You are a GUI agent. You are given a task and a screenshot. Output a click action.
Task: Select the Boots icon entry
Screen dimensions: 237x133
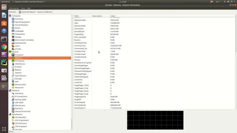tap(13, 28)
